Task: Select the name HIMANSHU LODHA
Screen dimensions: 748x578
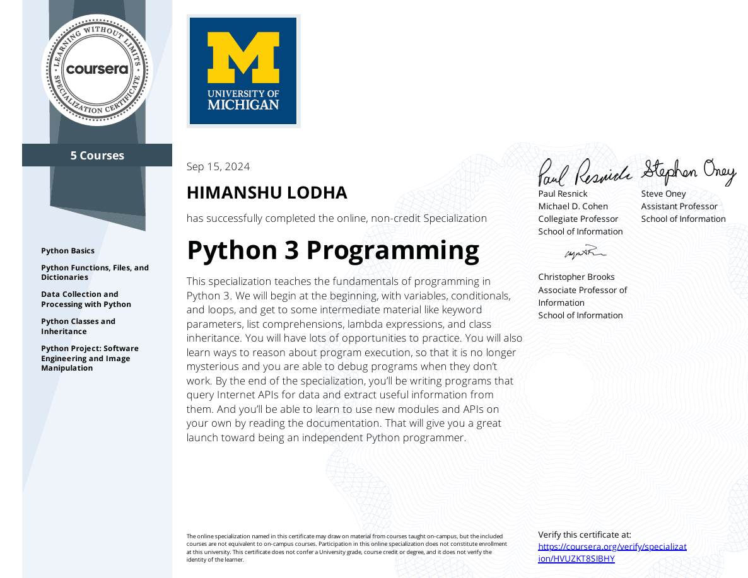Action: pyautogui.click(x=267, y=192)
